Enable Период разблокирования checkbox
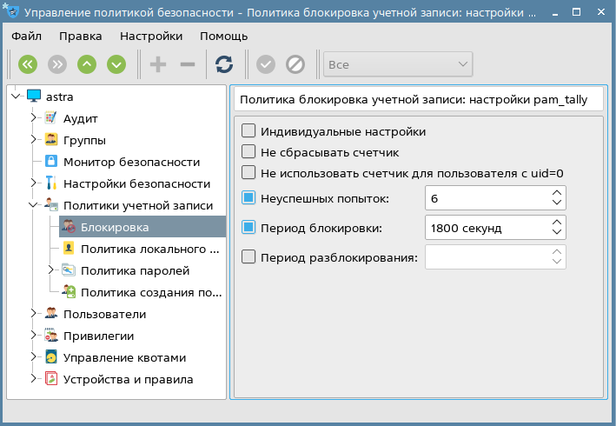 tap(248, 257)
